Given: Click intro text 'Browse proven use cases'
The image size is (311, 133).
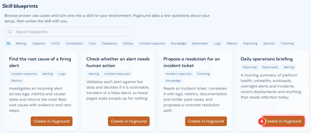Looking at the screenshot, I should tap(107, 18).
